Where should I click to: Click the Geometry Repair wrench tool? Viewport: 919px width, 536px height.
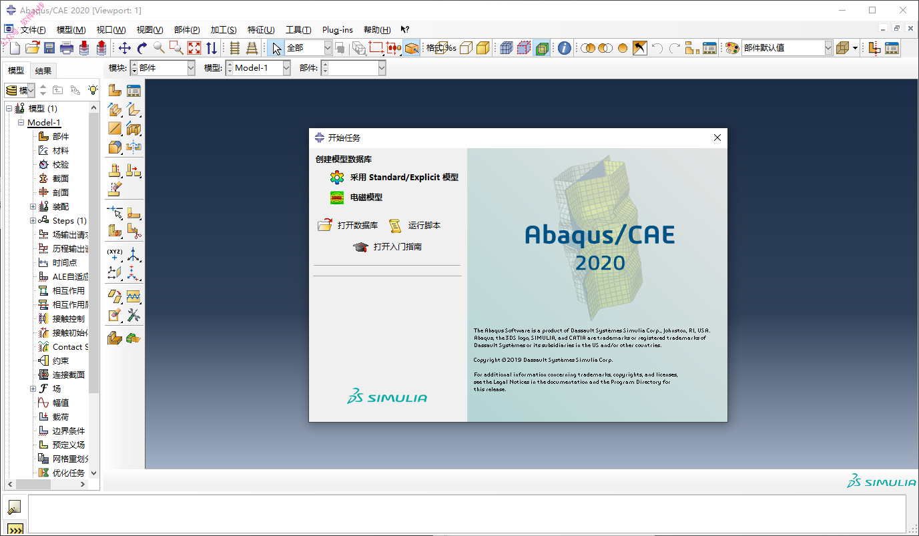[133, 316]
